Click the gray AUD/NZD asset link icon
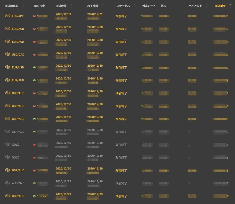Screen dimensions: 235x204 point(7,183)
